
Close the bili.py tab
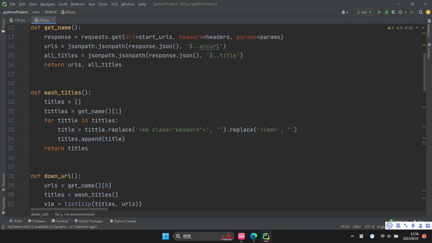pyautogui.click(x=52, y=20)
